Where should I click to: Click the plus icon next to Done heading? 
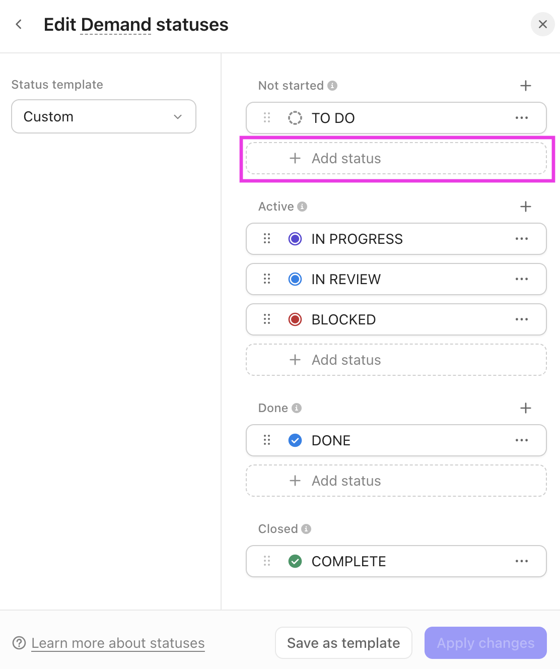coord(525,408)
